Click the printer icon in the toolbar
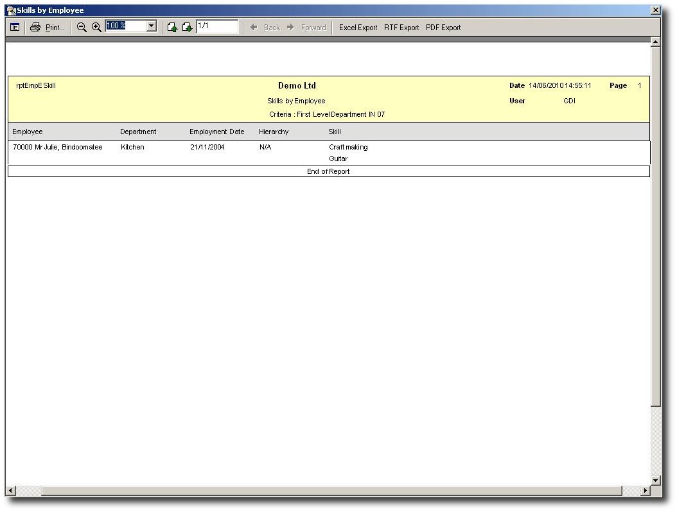The image size is (677, 512). point(35,28)
